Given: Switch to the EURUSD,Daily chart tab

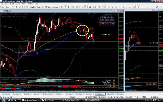Looking at the screenshot, I should tap(49, 94).
